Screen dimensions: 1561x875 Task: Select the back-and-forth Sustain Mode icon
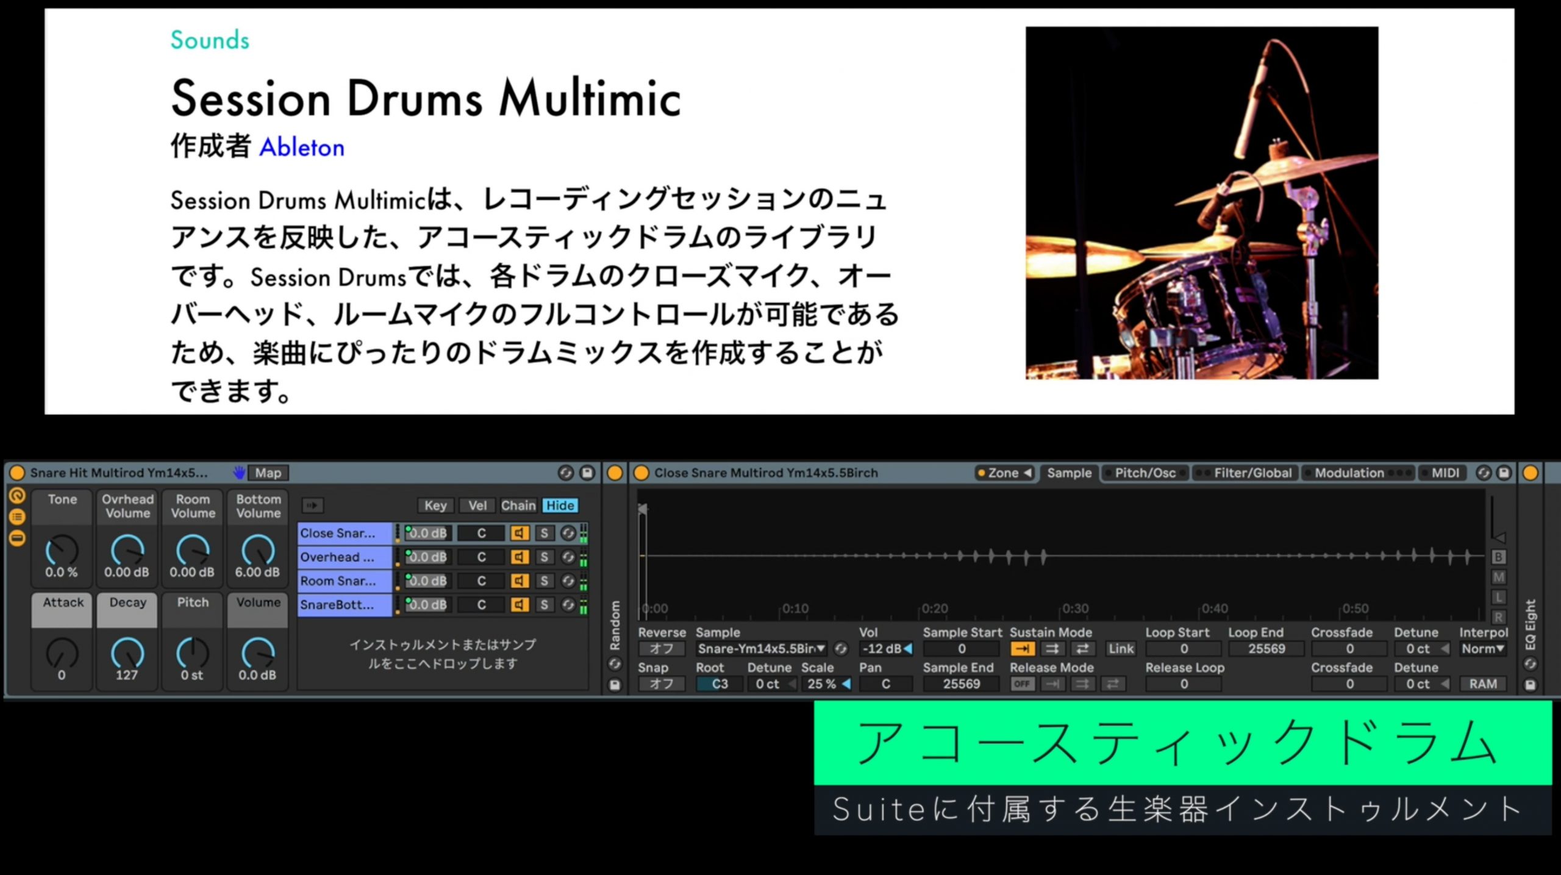[x=1082, y=649]
